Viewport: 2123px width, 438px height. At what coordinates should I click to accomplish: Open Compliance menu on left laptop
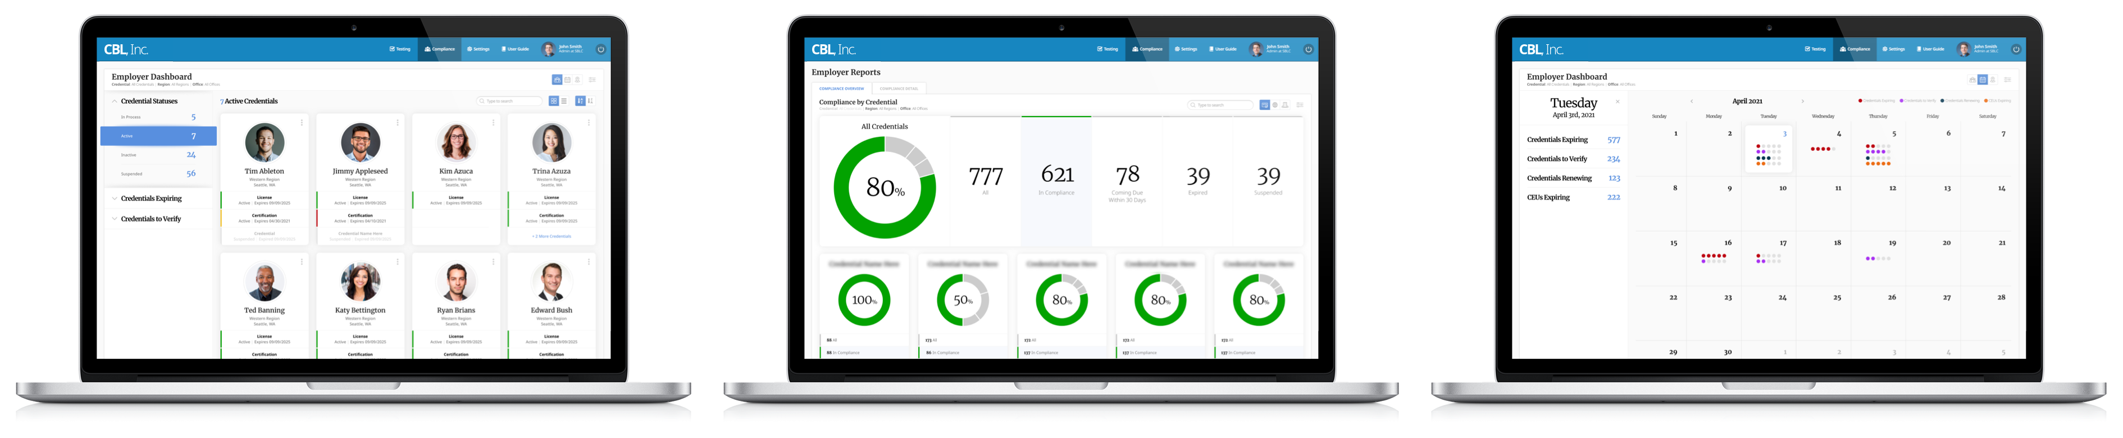pos(439,49)
